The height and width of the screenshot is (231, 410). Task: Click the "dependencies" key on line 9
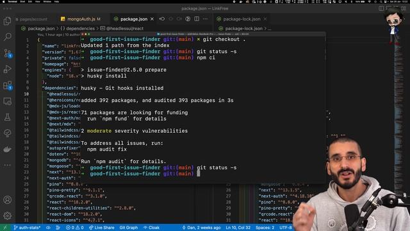click(59, 88)
